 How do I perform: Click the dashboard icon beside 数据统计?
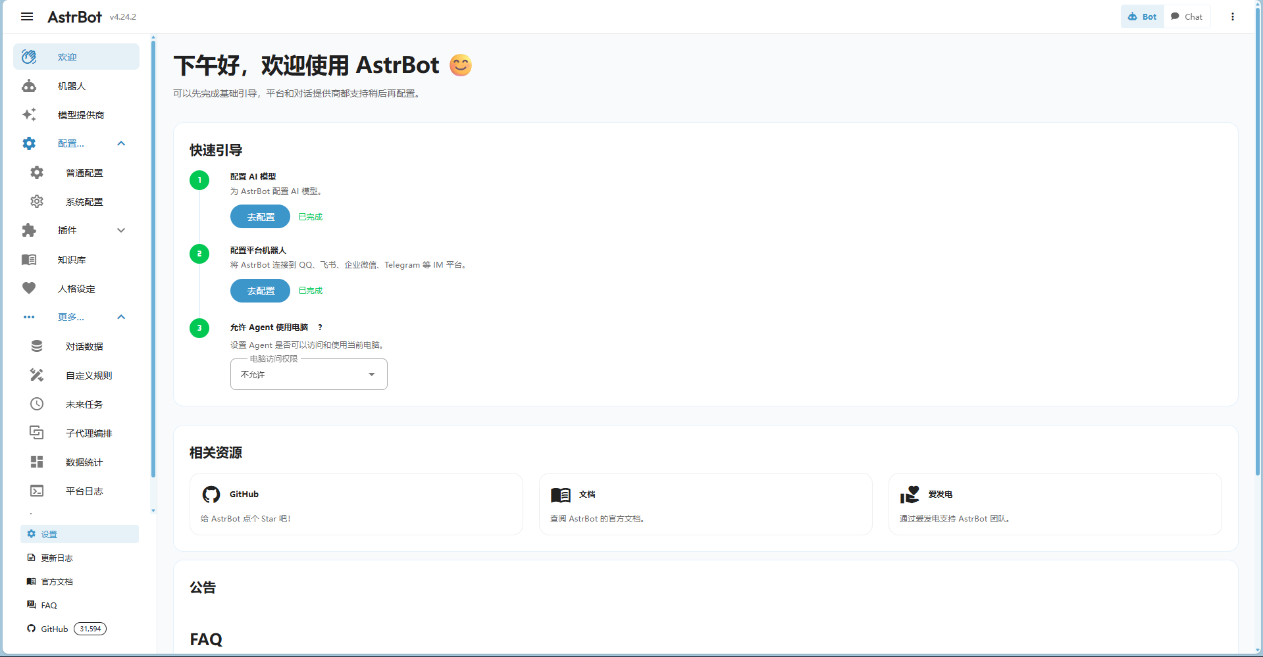pyautogui.click(x=37, y=462)
